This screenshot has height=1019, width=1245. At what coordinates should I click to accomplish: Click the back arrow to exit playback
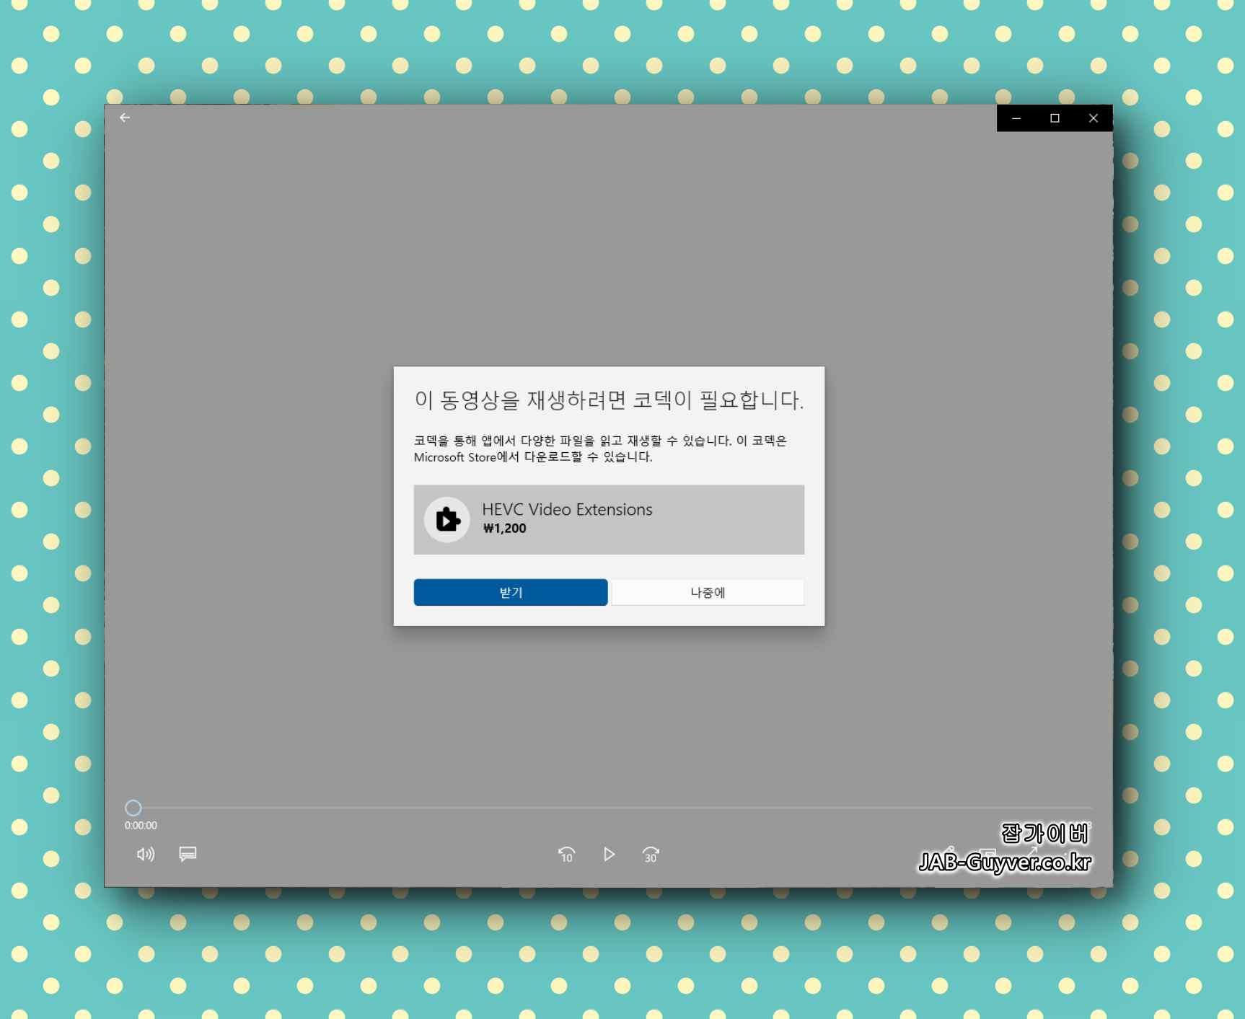(x=126, y=117)
